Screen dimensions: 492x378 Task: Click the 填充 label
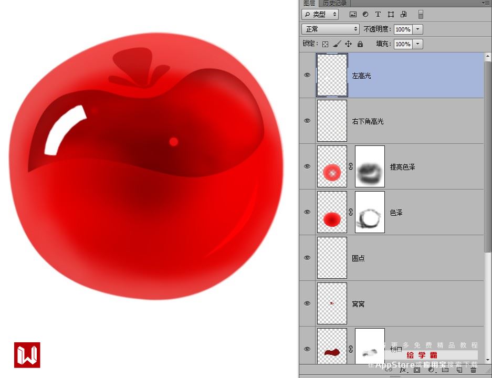pyautogui.click(x=384, y=44)
